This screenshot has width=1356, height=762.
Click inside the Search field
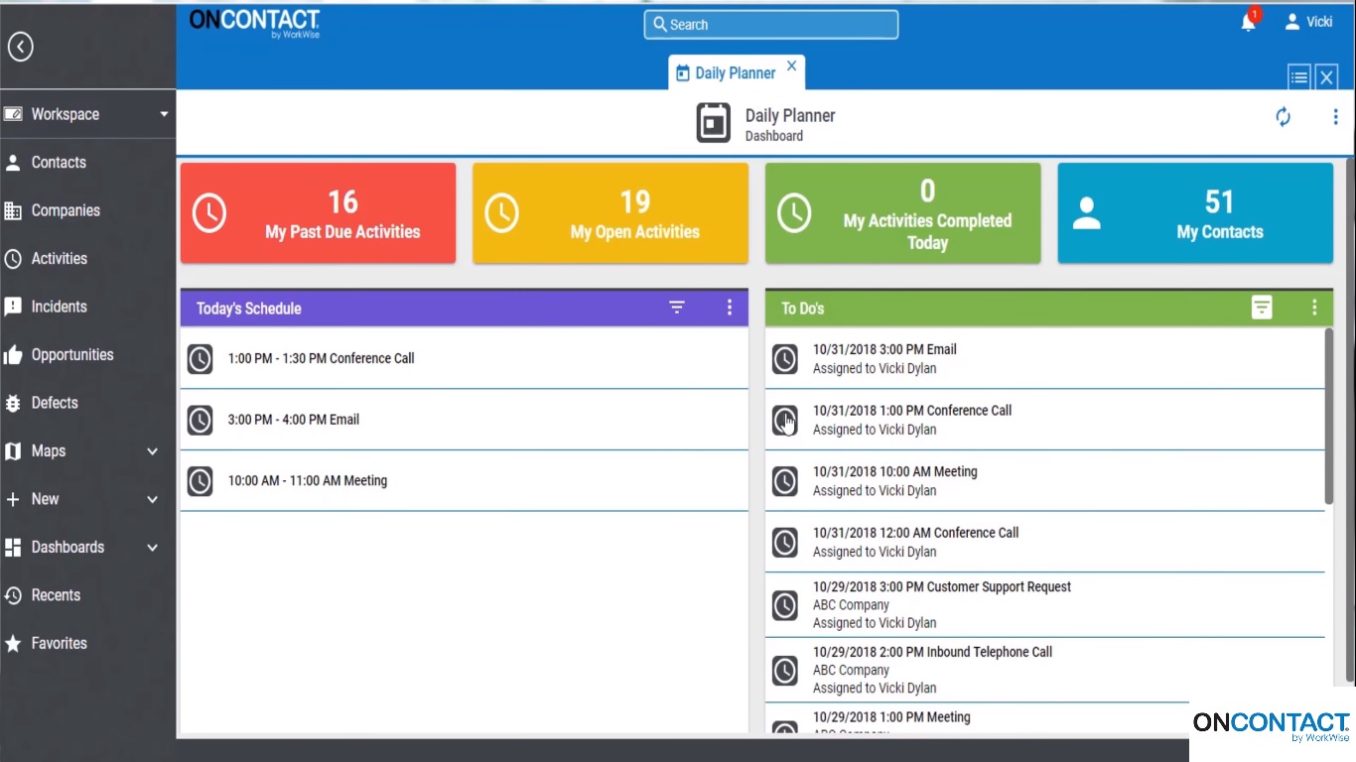770,24
